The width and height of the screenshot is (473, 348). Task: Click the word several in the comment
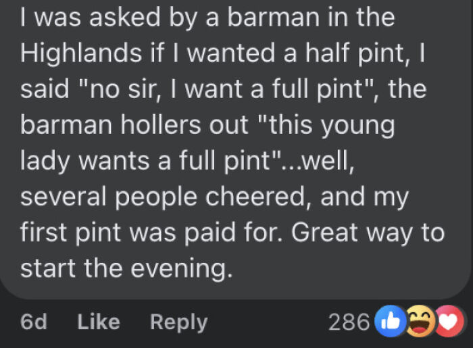pyautogui.click(x=63, y=197)
